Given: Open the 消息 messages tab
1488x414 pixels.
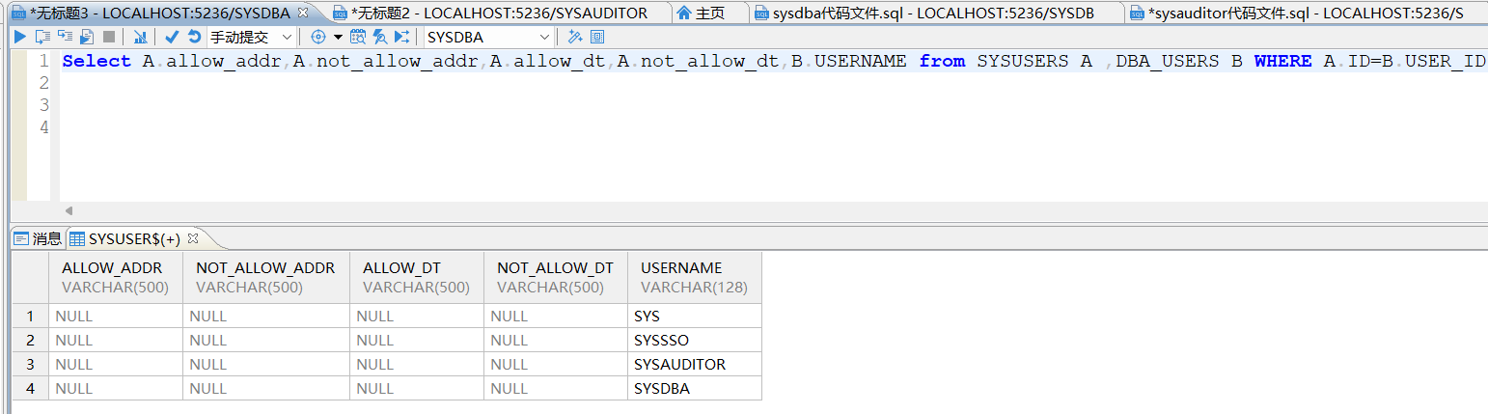Looking at the screenshot, I should pyautogui.click(x=38, y=238).
